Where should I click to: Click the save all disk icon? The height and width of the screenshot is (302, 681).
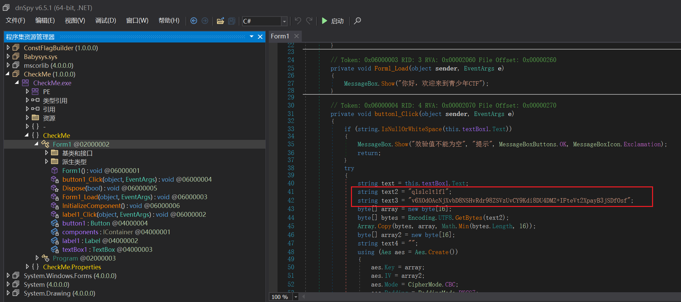[231, 21]
